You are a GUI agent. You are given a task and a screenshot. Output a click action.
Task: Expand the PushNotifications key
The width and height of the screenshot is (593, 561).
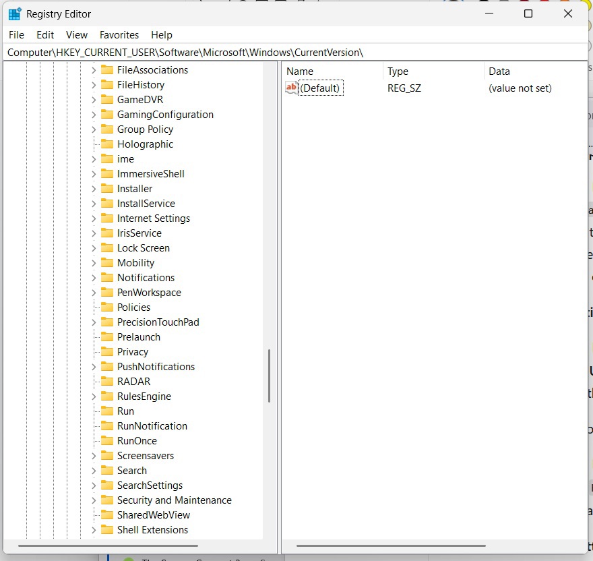[x=94, y=367]
